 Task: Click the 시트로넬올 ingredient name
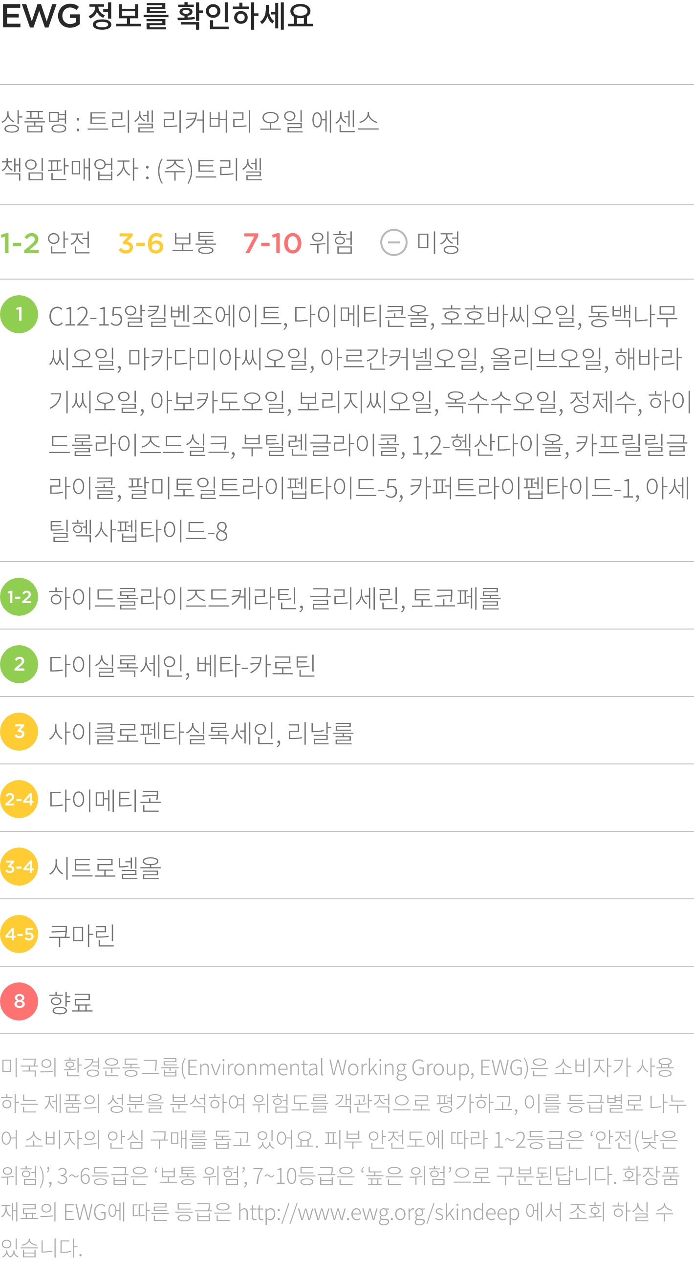click(x=105, y=868)
